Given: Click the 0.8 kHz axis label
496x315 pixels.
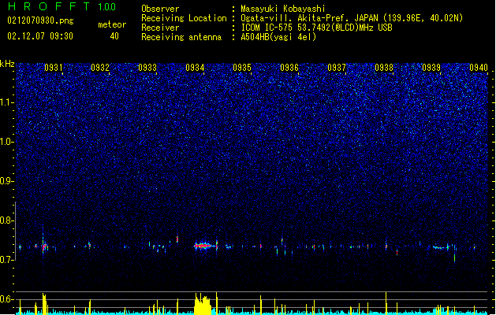Looking at the screenshot, I should (7, 220).
